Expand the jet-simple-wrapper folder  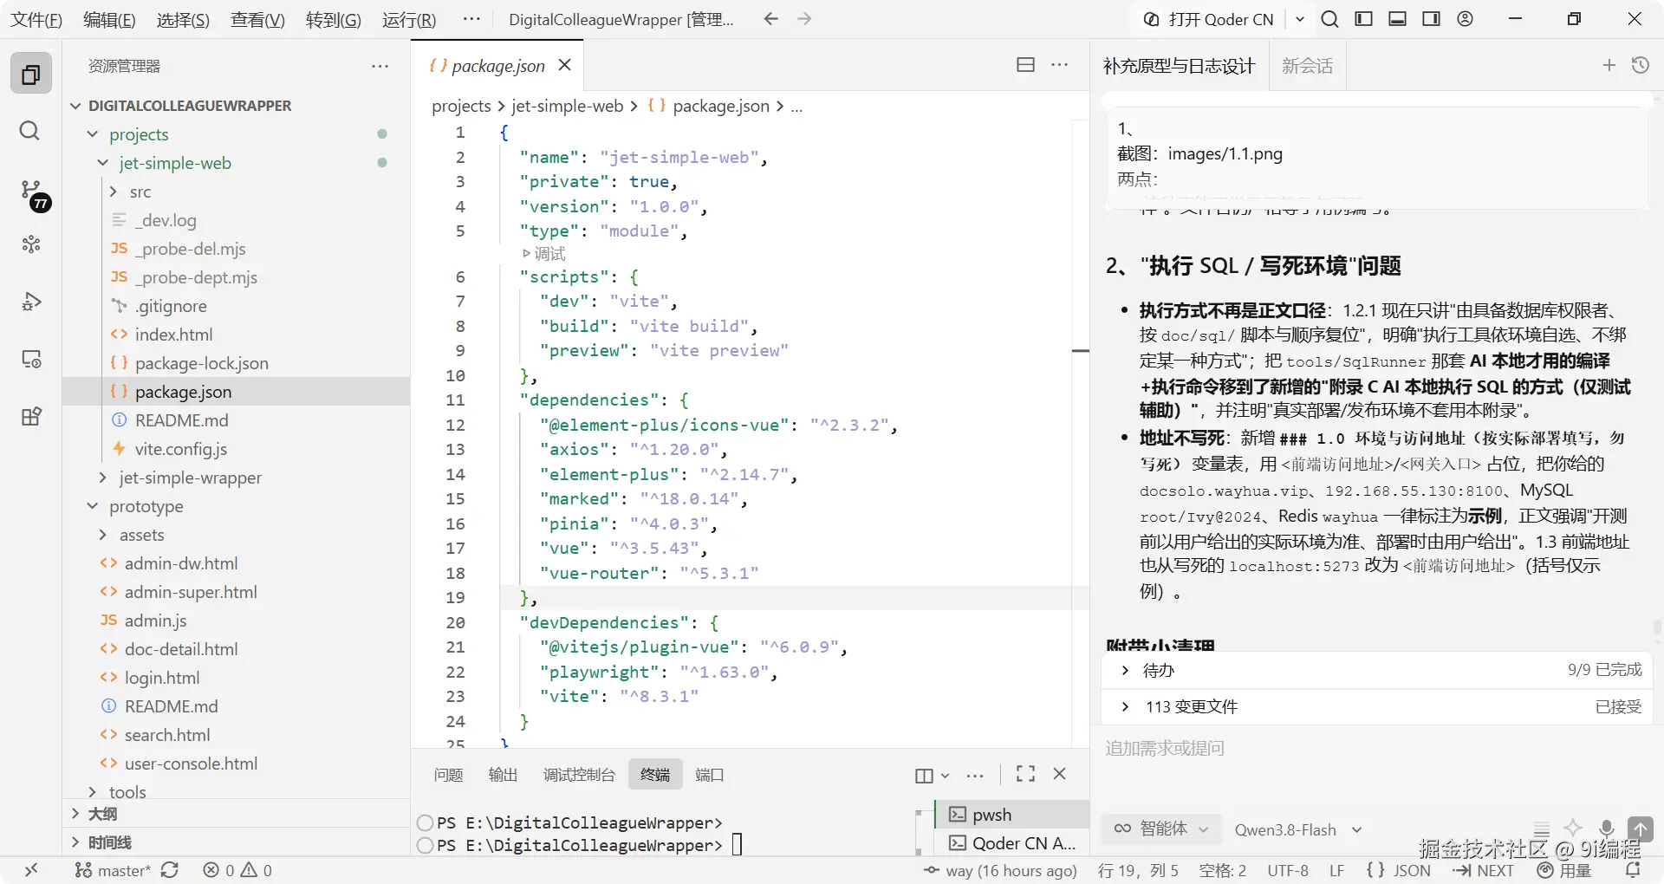click(x=103, y=478)
